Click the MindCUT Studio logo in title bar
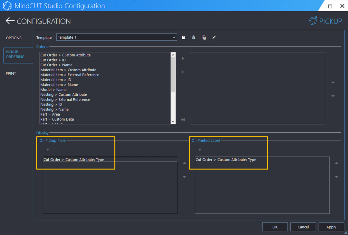This screenshot has width=348, height=235. [x=7, y=6]
